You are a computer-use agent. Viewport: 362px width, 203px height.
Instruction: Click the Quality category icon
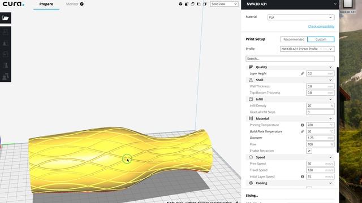tap(251, 67)
